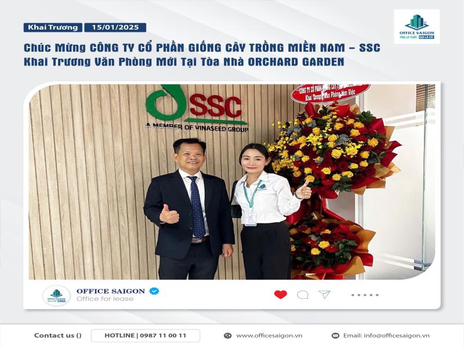
Task: Click the HOTLINE 0987 11 00 11 button
Action: click(x=146, y=336)
